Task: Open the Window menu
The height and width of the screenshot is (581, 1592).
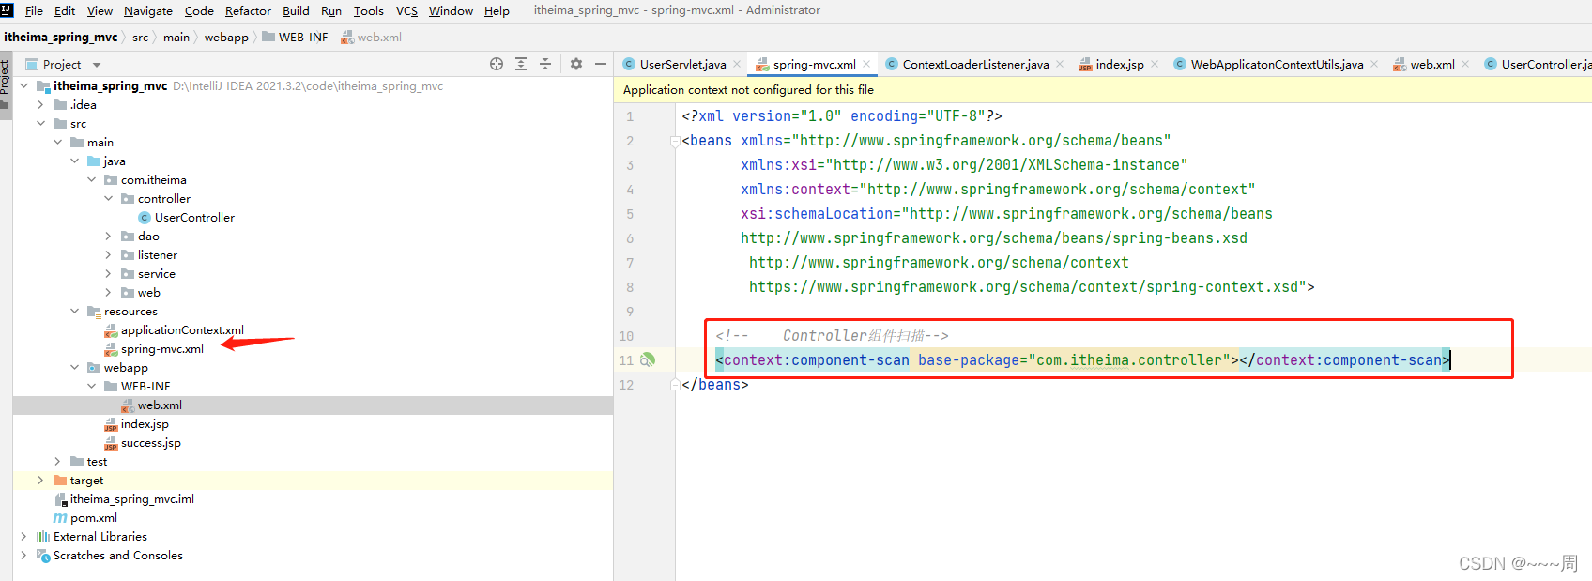Action: (x=451, y=10)
